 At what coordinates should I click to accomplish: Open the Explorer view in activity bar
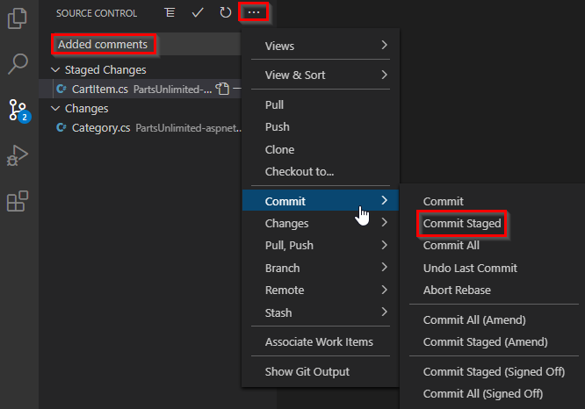18,18
